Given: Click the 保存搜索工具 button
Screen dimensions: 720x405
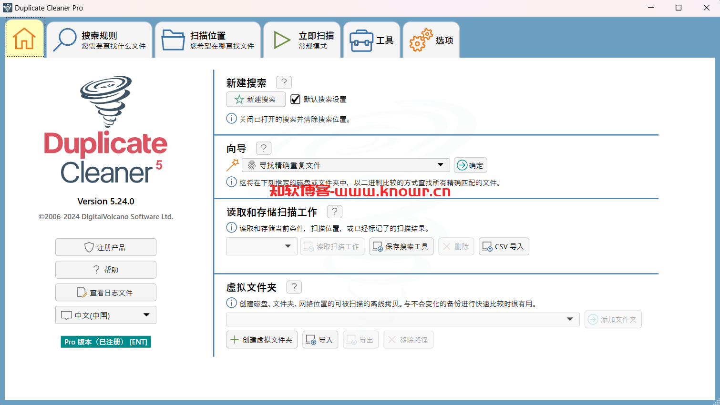Looking at the screenshot, I should pyautogui.click(x=401, y=246).
